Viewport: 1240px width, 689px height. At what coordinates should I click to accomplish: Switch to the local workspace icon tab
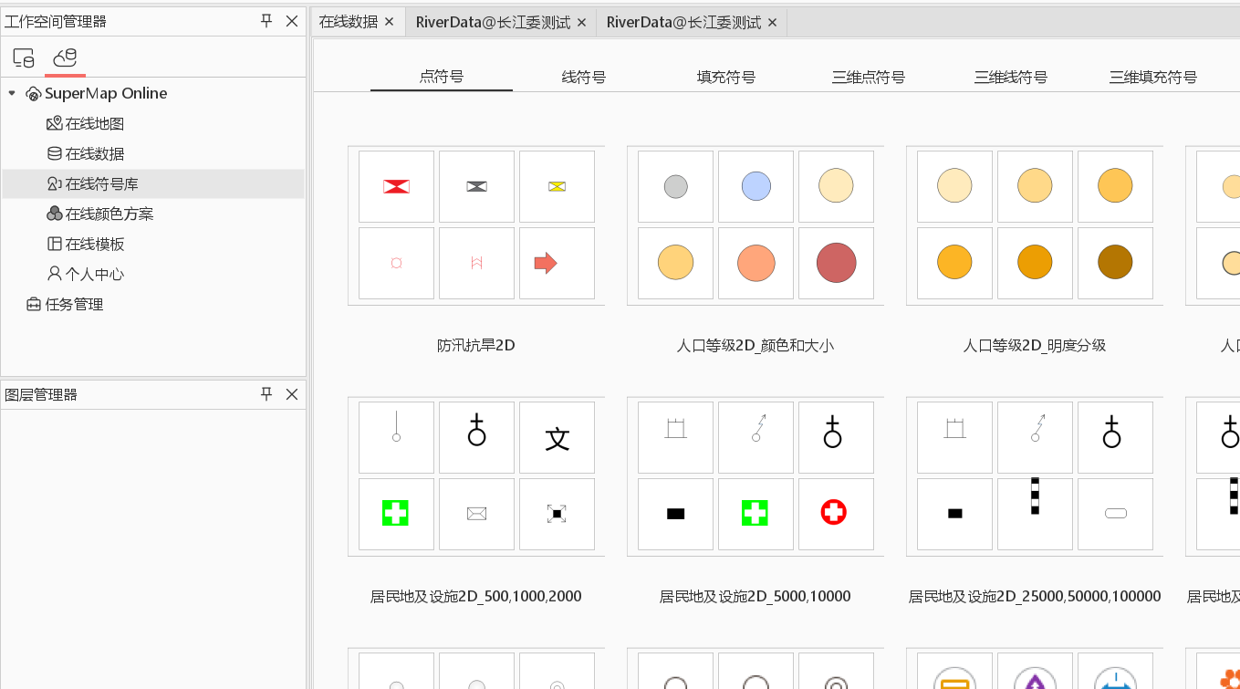pyautogui.click(x=24, y=58)
